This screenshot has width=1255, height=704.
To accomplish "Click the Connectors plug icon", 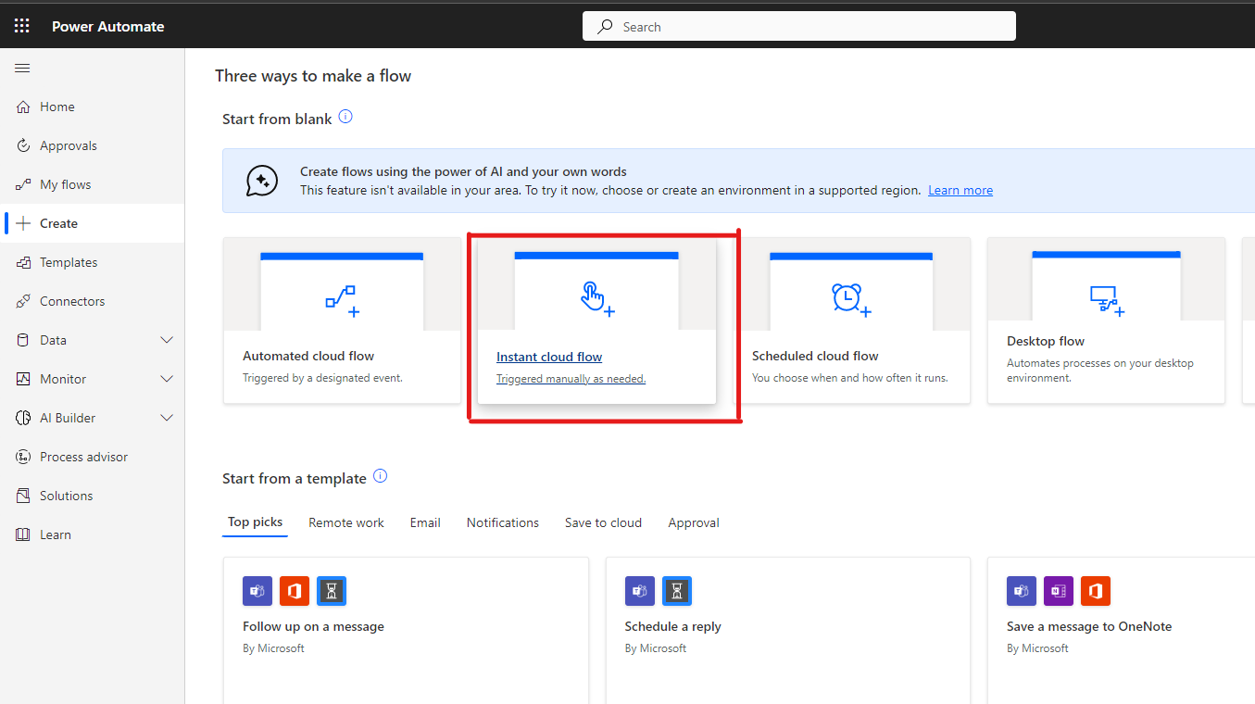I will [23, 301].
